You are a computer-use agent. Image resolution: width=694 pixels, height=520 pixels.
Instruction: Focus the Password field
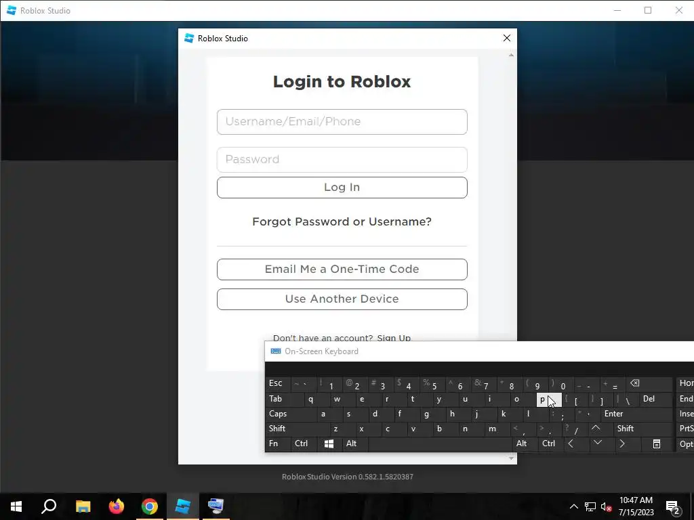point(342,160)
